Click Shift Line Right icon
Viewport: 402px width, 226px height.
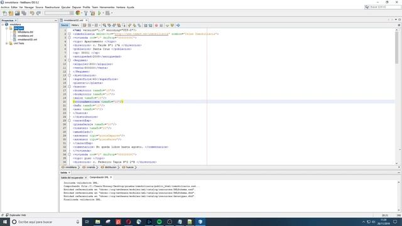tap(151, 25)
